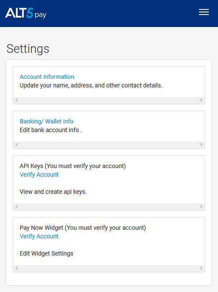Click horizontal scrollbar track of Account information card
The width and height of the screenshot is (218, 292).
click(109, 100)
